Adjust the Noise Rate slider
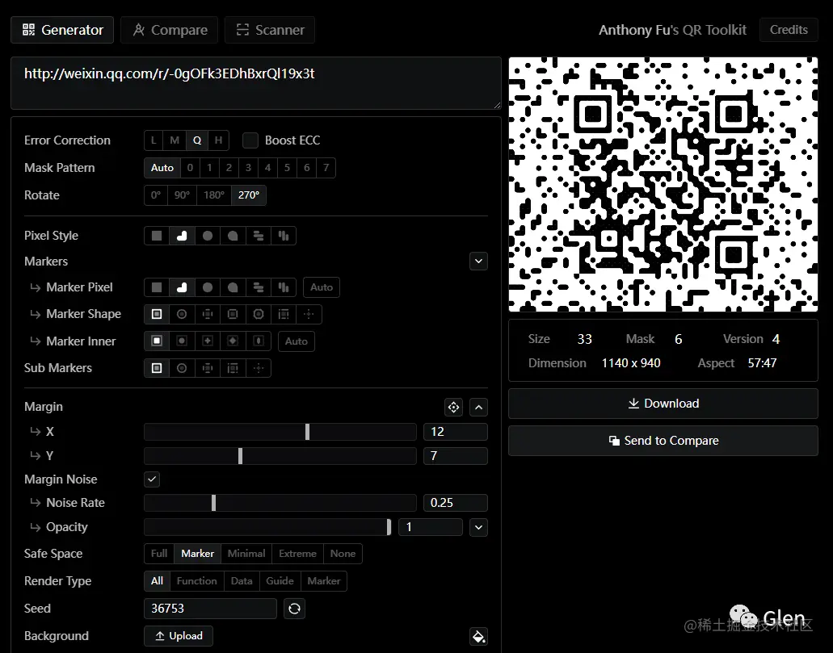 click(280, 503)
